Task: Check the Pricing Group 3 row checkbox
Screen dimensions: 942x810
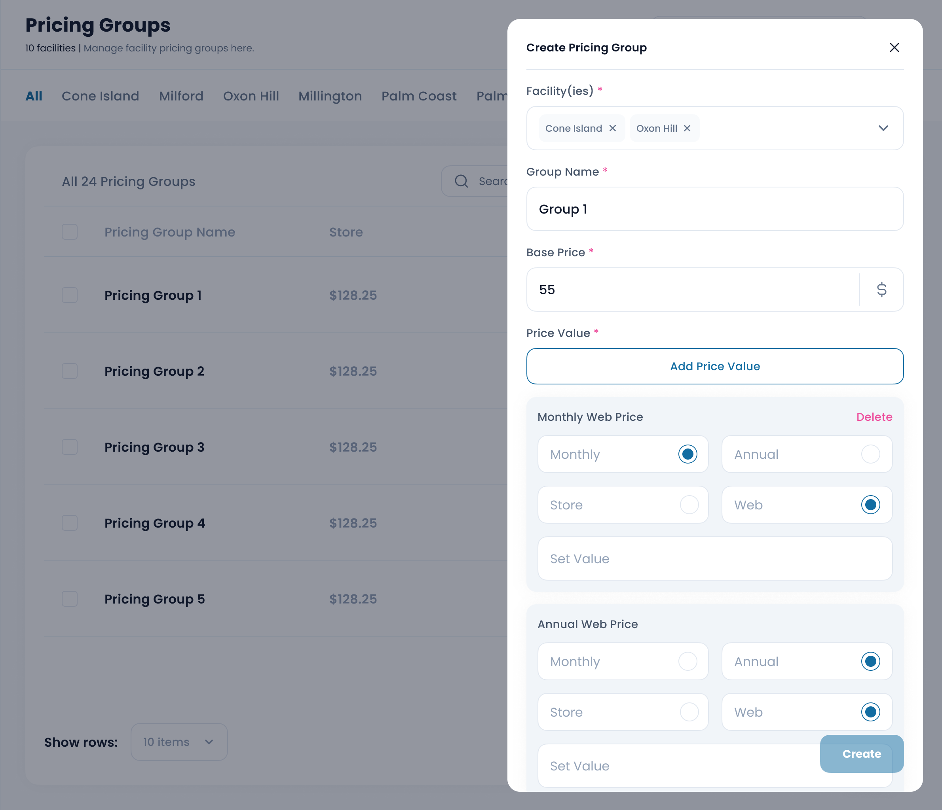Action: point(70,447)
